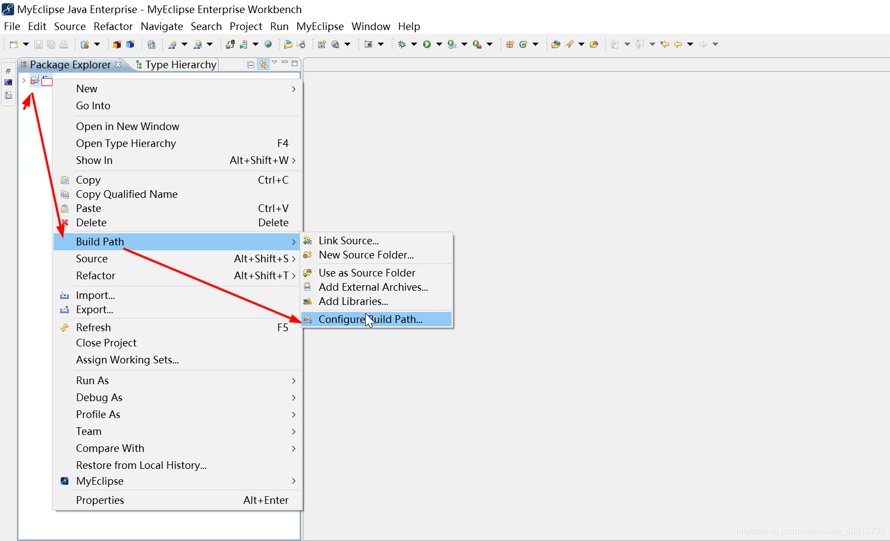Open the Package Explorer view menu triangle
Viewport: 890px width, 541px height.
(274, 62)
